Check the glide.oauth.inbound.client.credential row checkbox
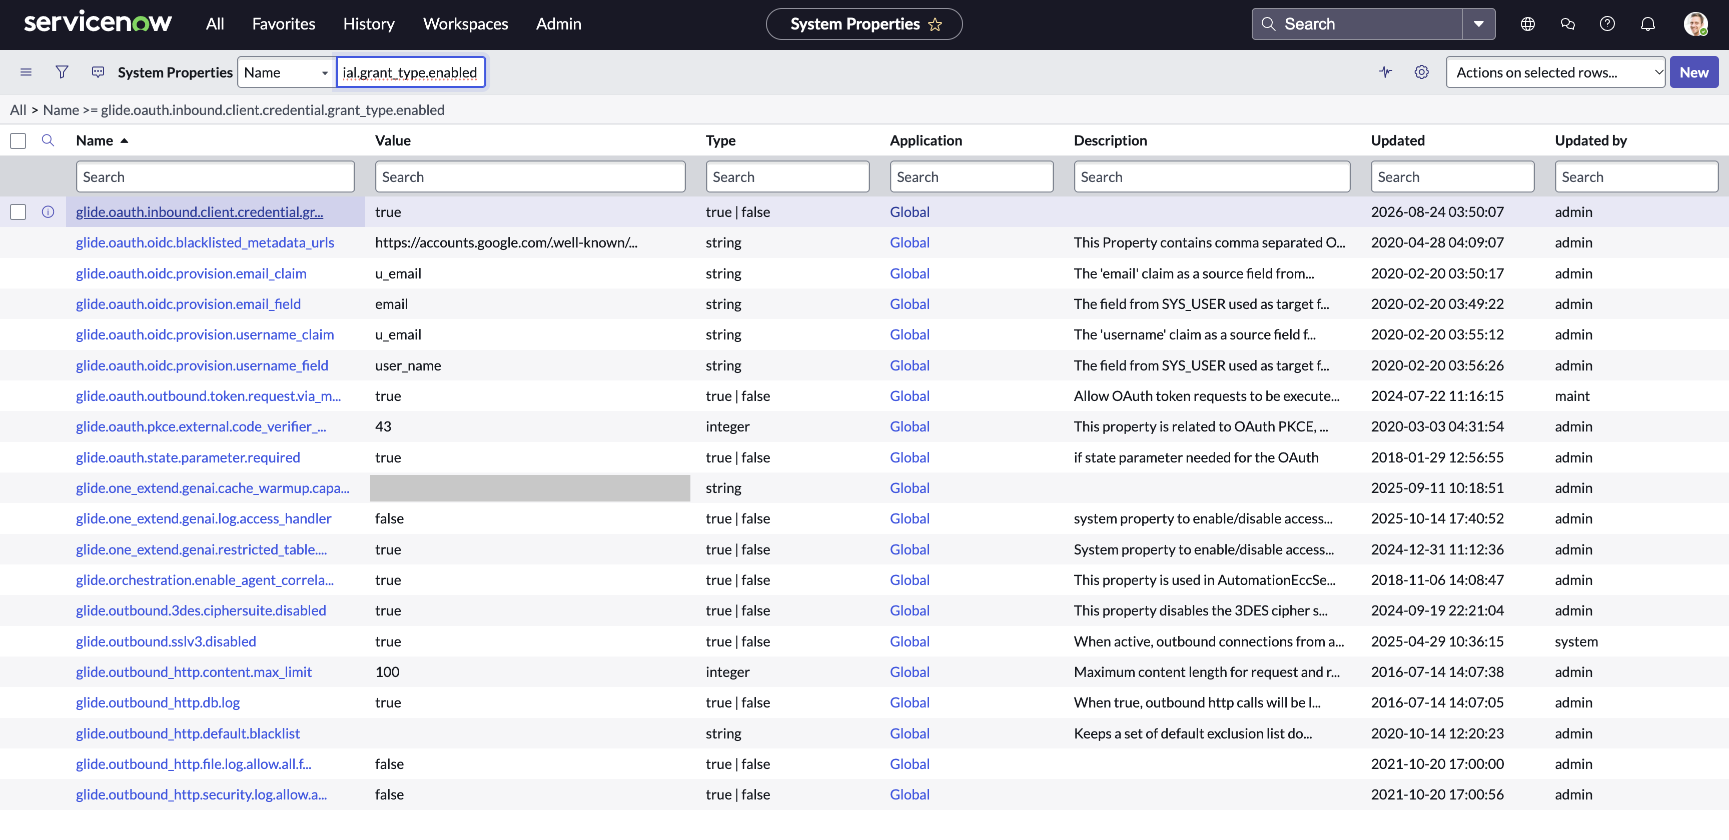Screen dimensions: 1729x840 click(x=18, y=212)
